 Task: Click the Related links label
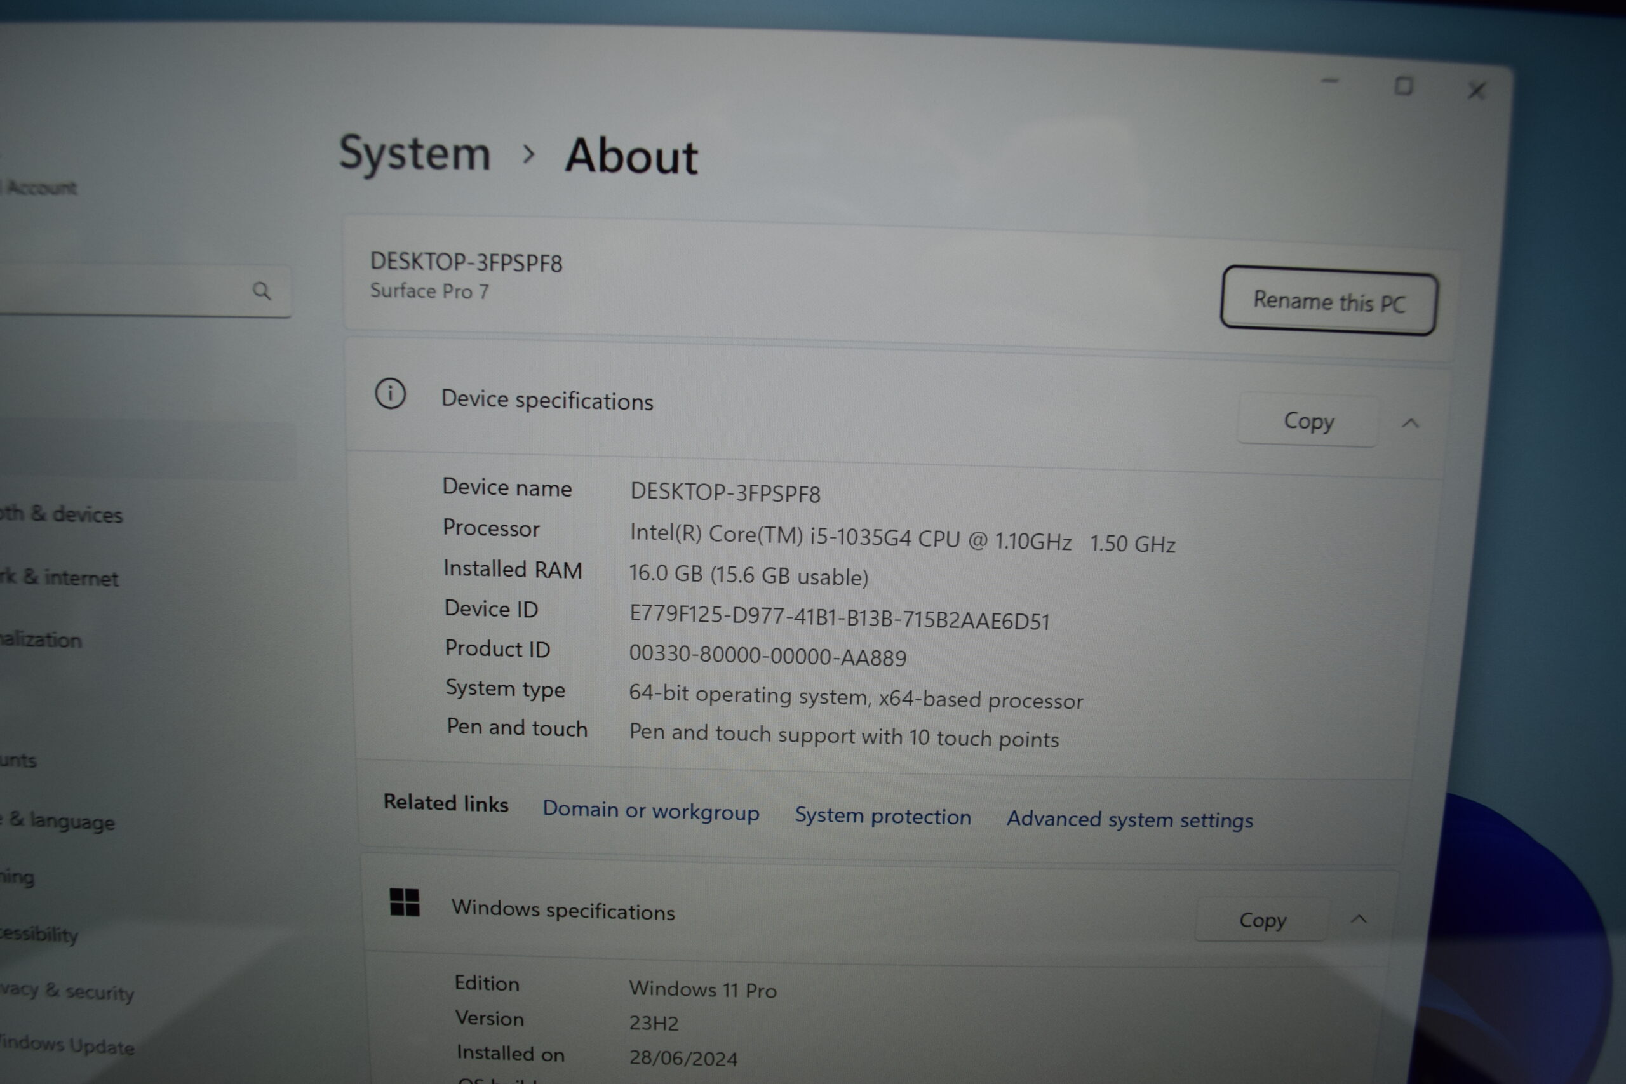click(446, 803)
